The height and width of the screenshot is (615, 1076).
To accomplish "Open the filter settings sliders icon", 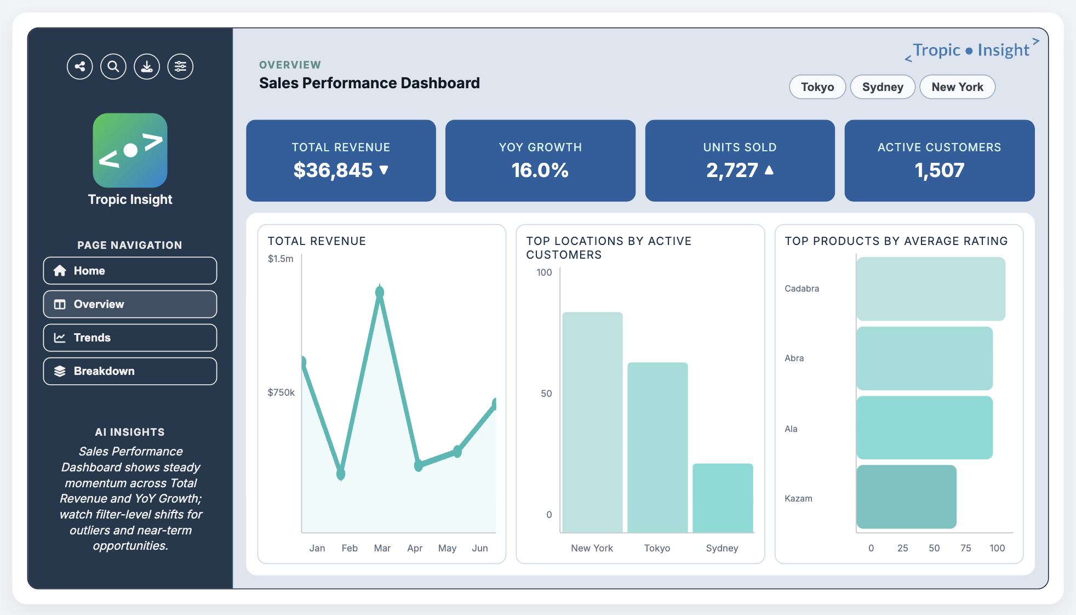I will (180, 66).
